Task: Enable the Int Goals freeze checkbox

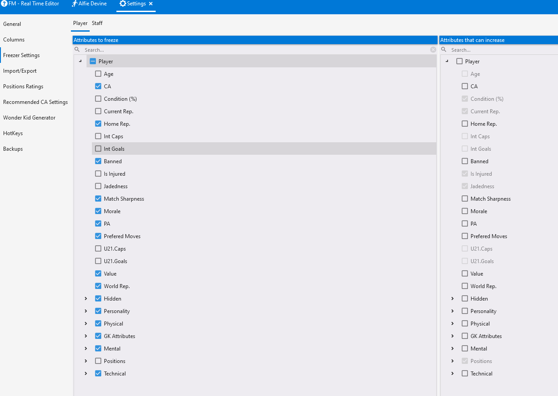Action: coord(98,149)
